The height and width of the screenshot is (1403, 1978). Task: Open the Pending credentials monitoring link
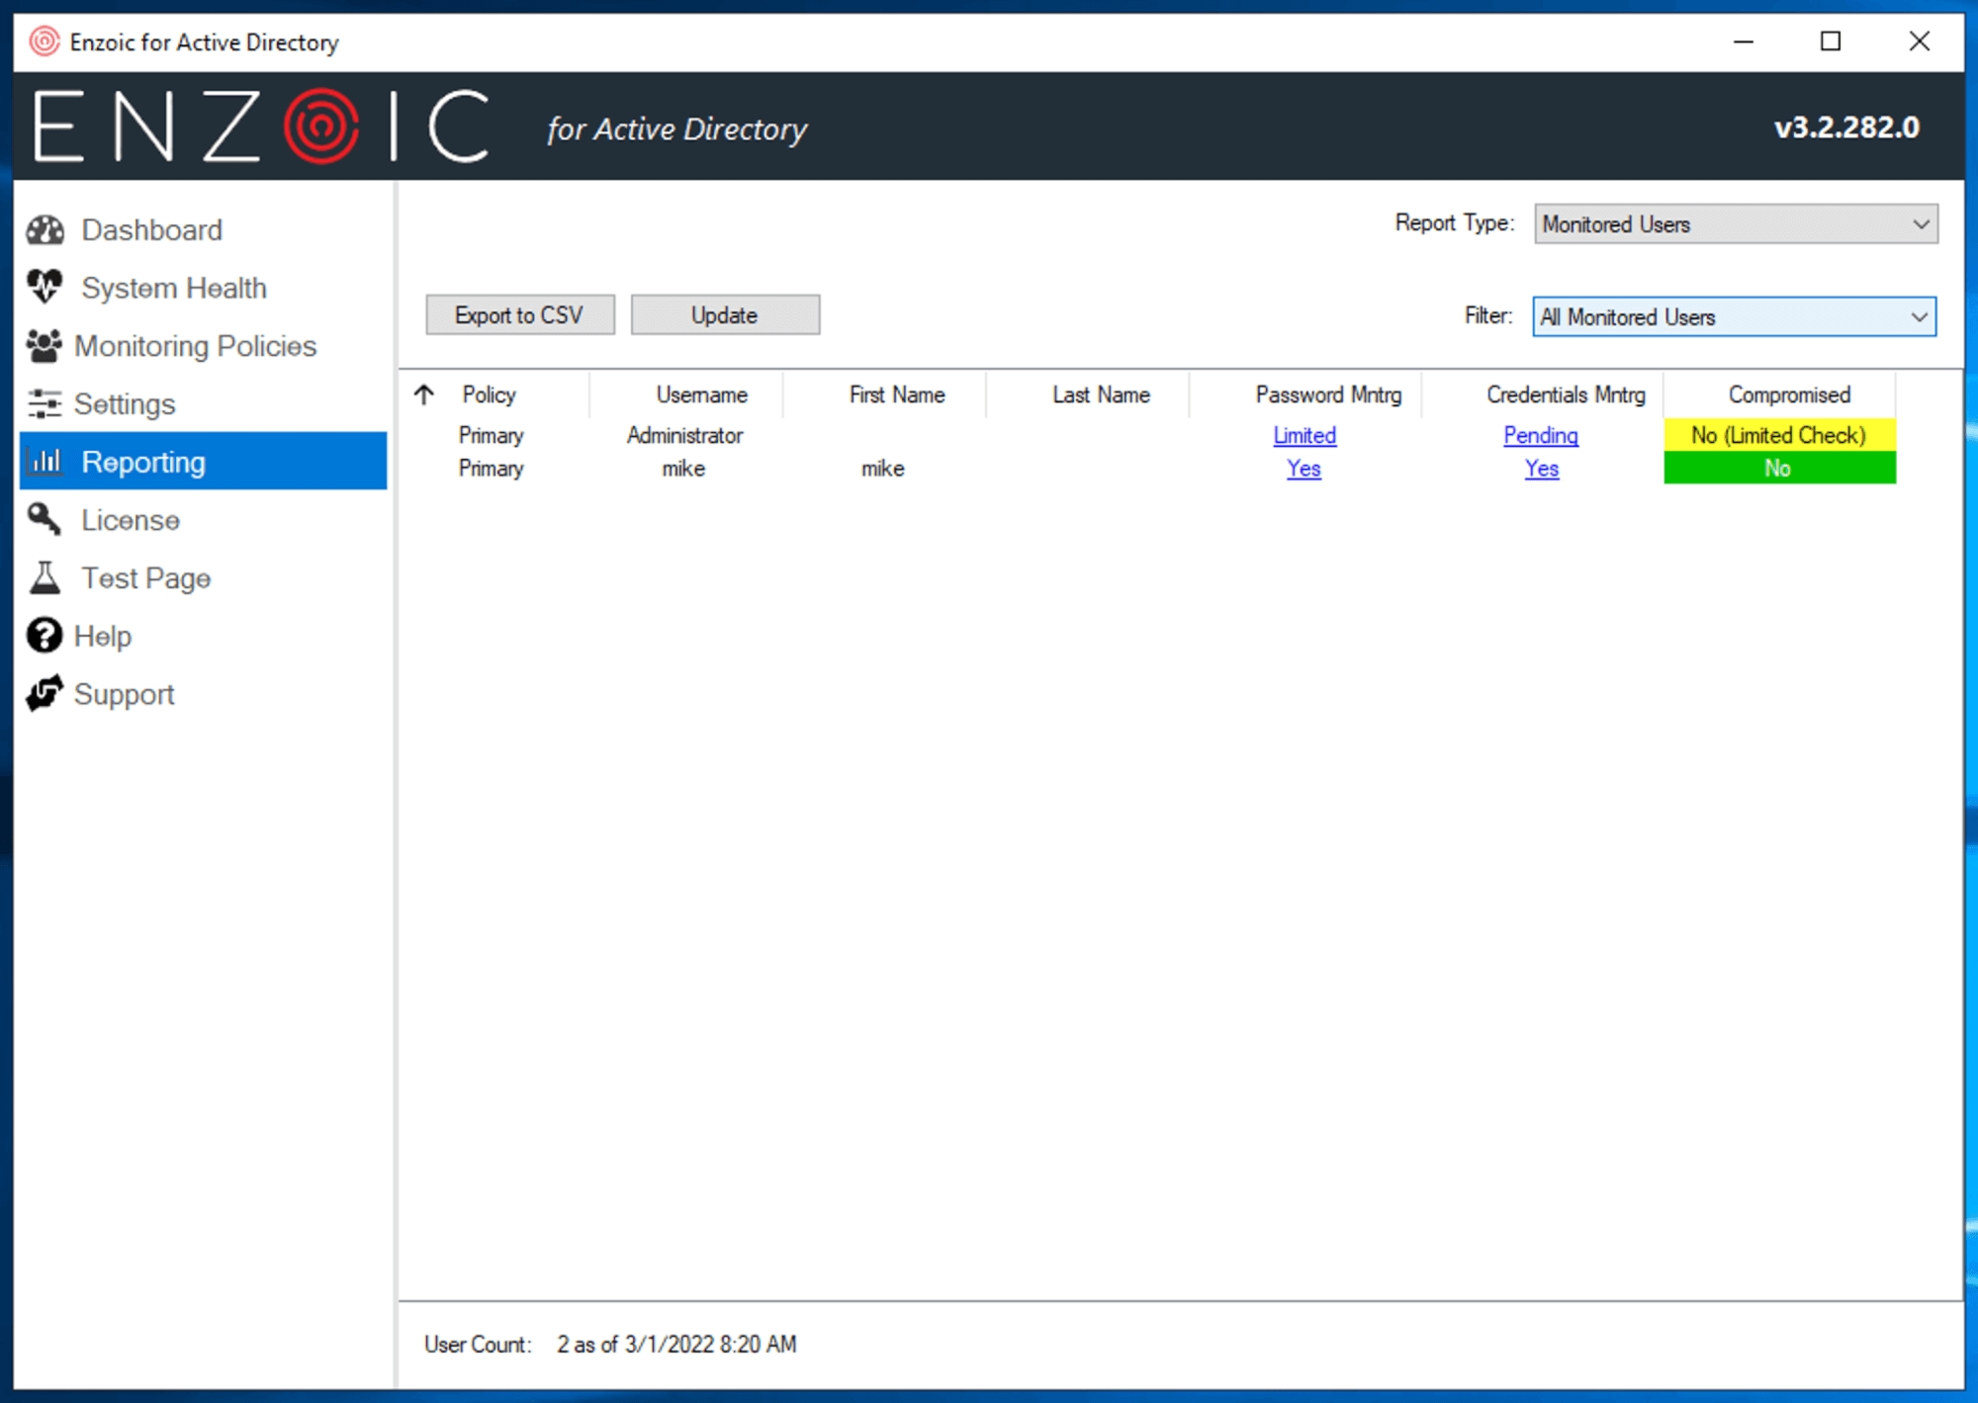pyautogui.click(x=1540, y=435)
